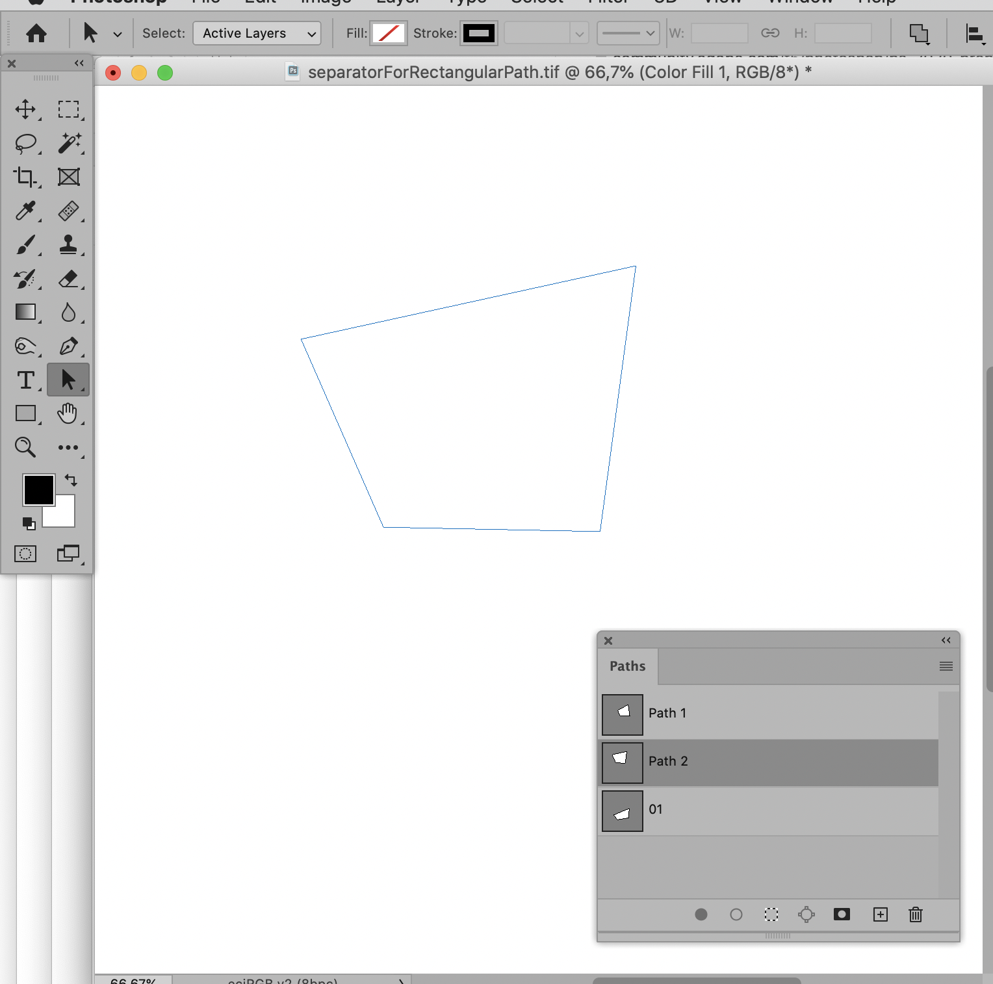Select the Pen tool

[x=70, y=346]
